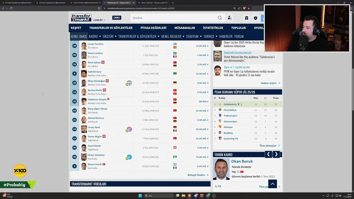The width and height of the screenshot is (354, 199).
Task: Open the İSTATİSTİKLER main menu
Action: point(213,28)
